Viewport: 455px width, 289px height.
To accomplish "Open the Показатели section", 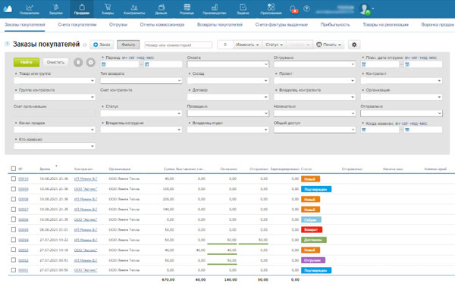I will [x=30, y=9].
